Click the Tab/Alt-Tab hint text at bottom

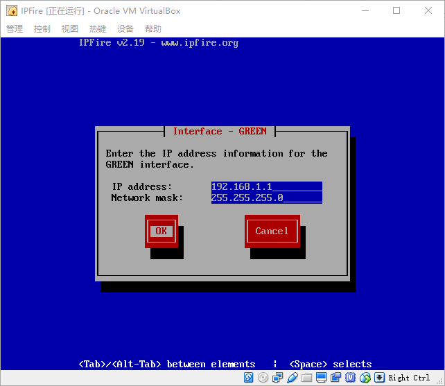[x=167, y=364]
